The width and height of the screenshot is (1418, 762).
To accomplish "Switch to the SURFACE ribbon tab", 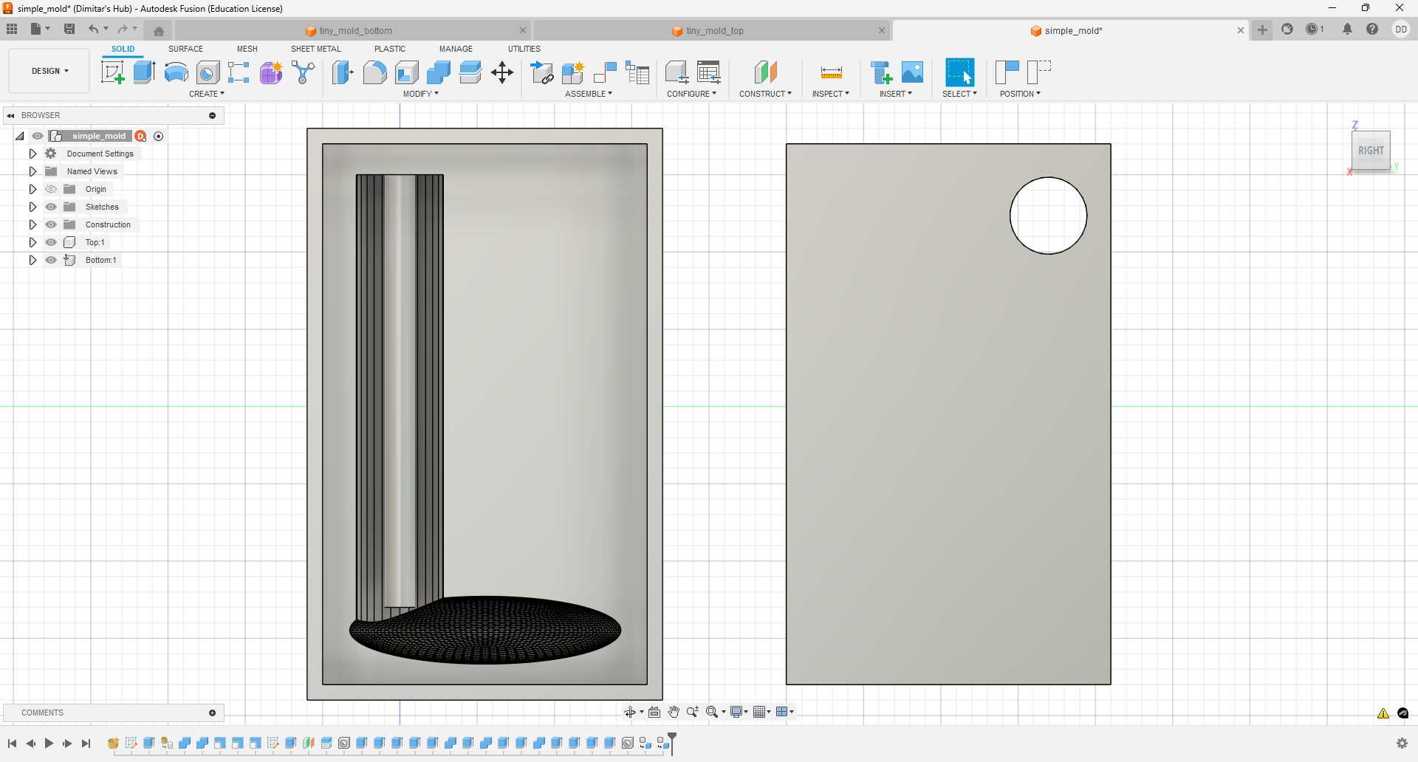I will 185,49.
